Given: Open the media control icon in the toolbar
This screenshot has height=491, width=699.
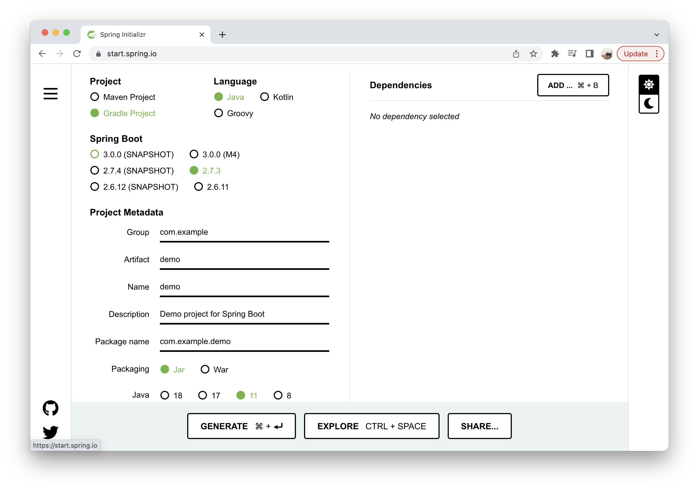Looking at the screenshot, I should coord(572,54).
